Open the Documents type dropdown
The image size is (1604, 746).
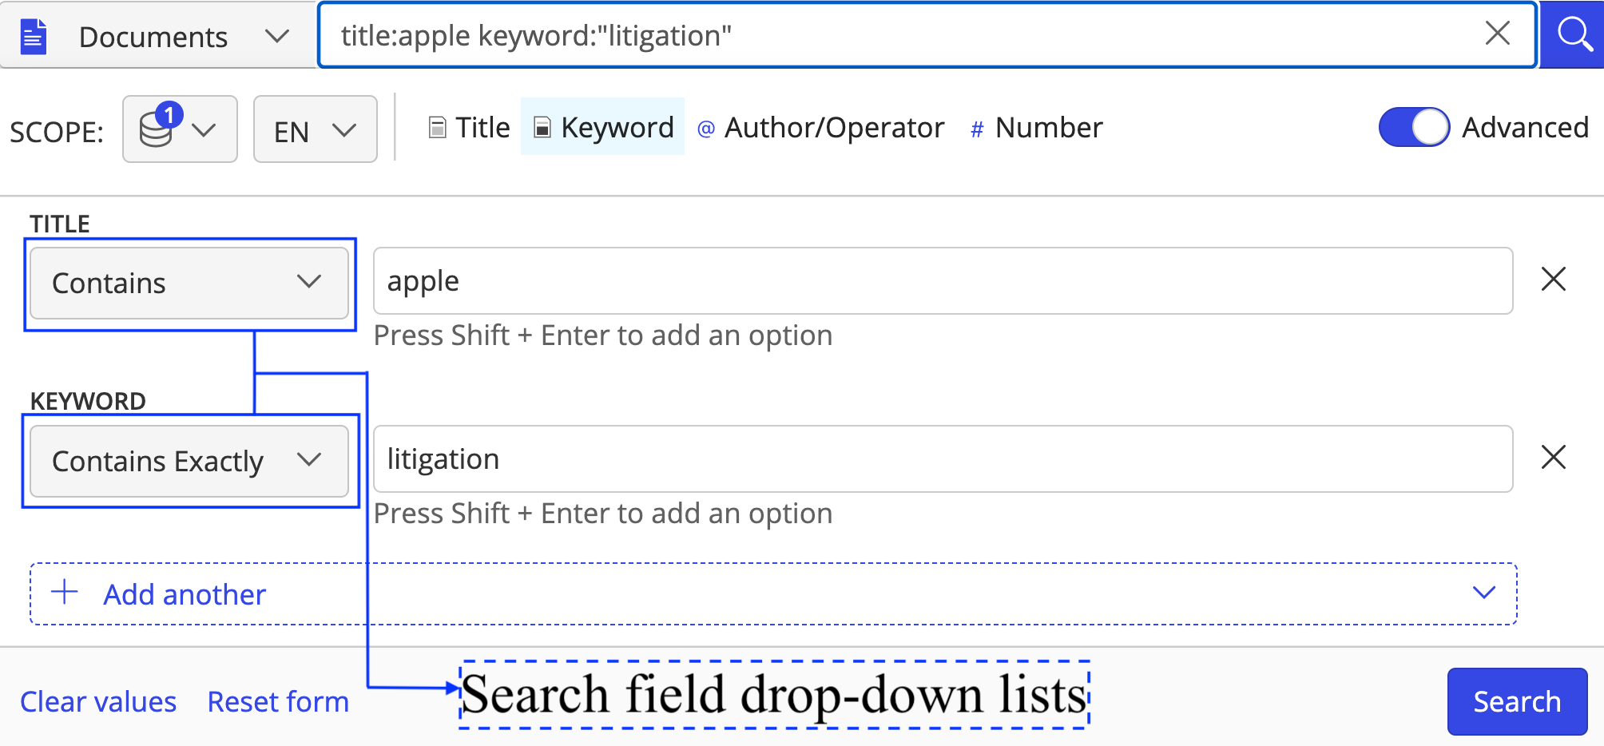(276, 37)
